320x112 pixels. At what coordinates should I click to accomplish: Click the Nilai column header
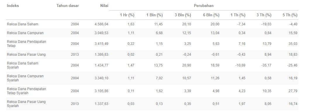[x=104, y=6]
